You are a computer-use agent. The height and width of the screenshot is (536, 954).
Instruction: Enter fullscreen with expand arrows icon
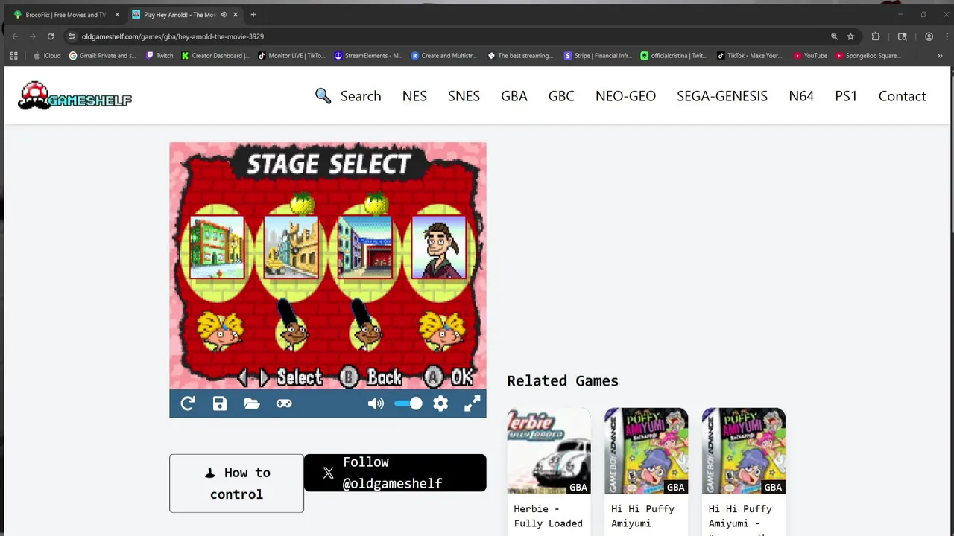pyautogui.click(x=473, y=403)
